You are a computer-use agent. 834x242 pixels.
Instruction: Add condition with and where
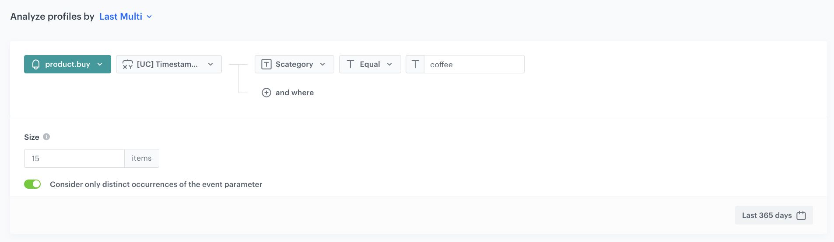(x=294, y=93)
